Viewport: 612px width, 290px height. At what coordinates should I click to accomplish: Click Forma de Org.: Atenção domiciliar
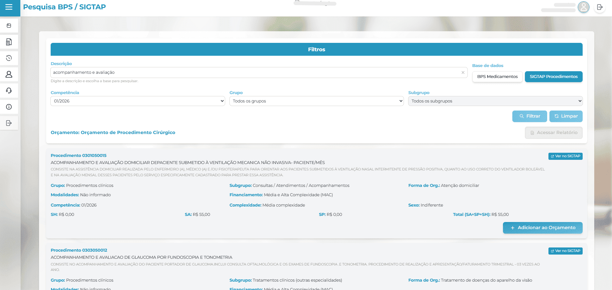[444, 186]
